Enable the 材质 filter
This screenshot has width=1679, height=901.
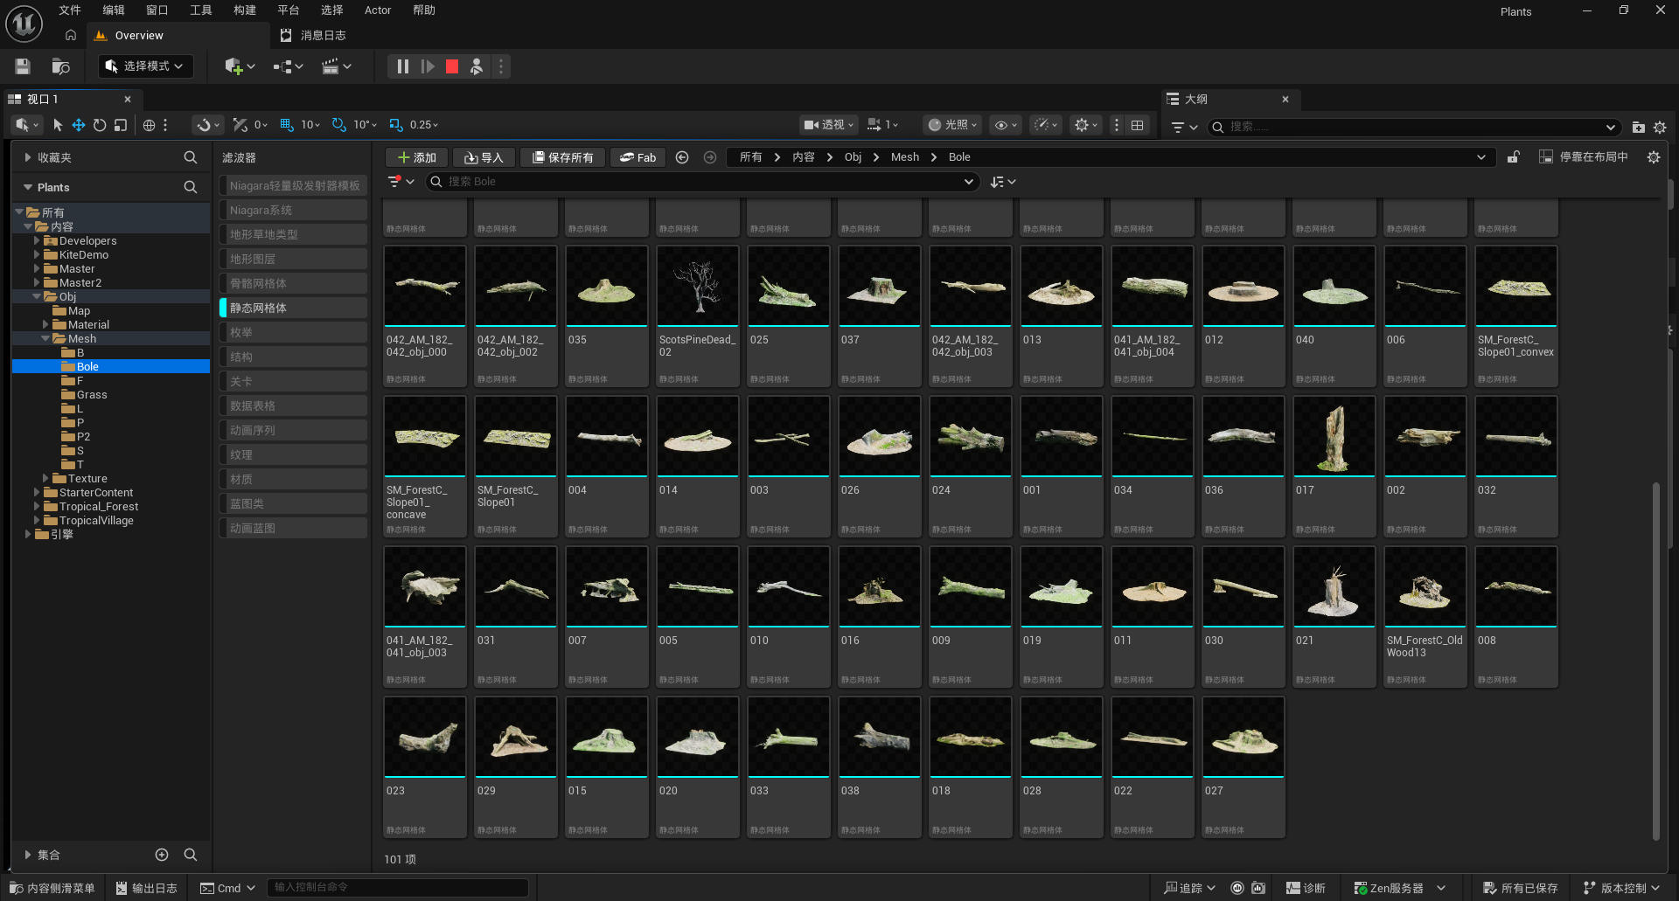click(293, 479)
